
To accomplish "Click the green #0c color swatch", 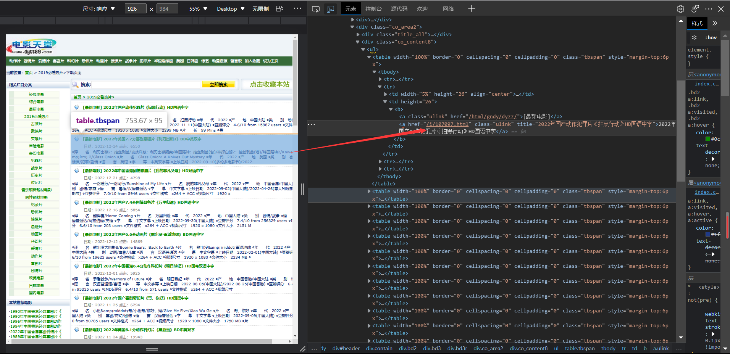I will 708,139.
